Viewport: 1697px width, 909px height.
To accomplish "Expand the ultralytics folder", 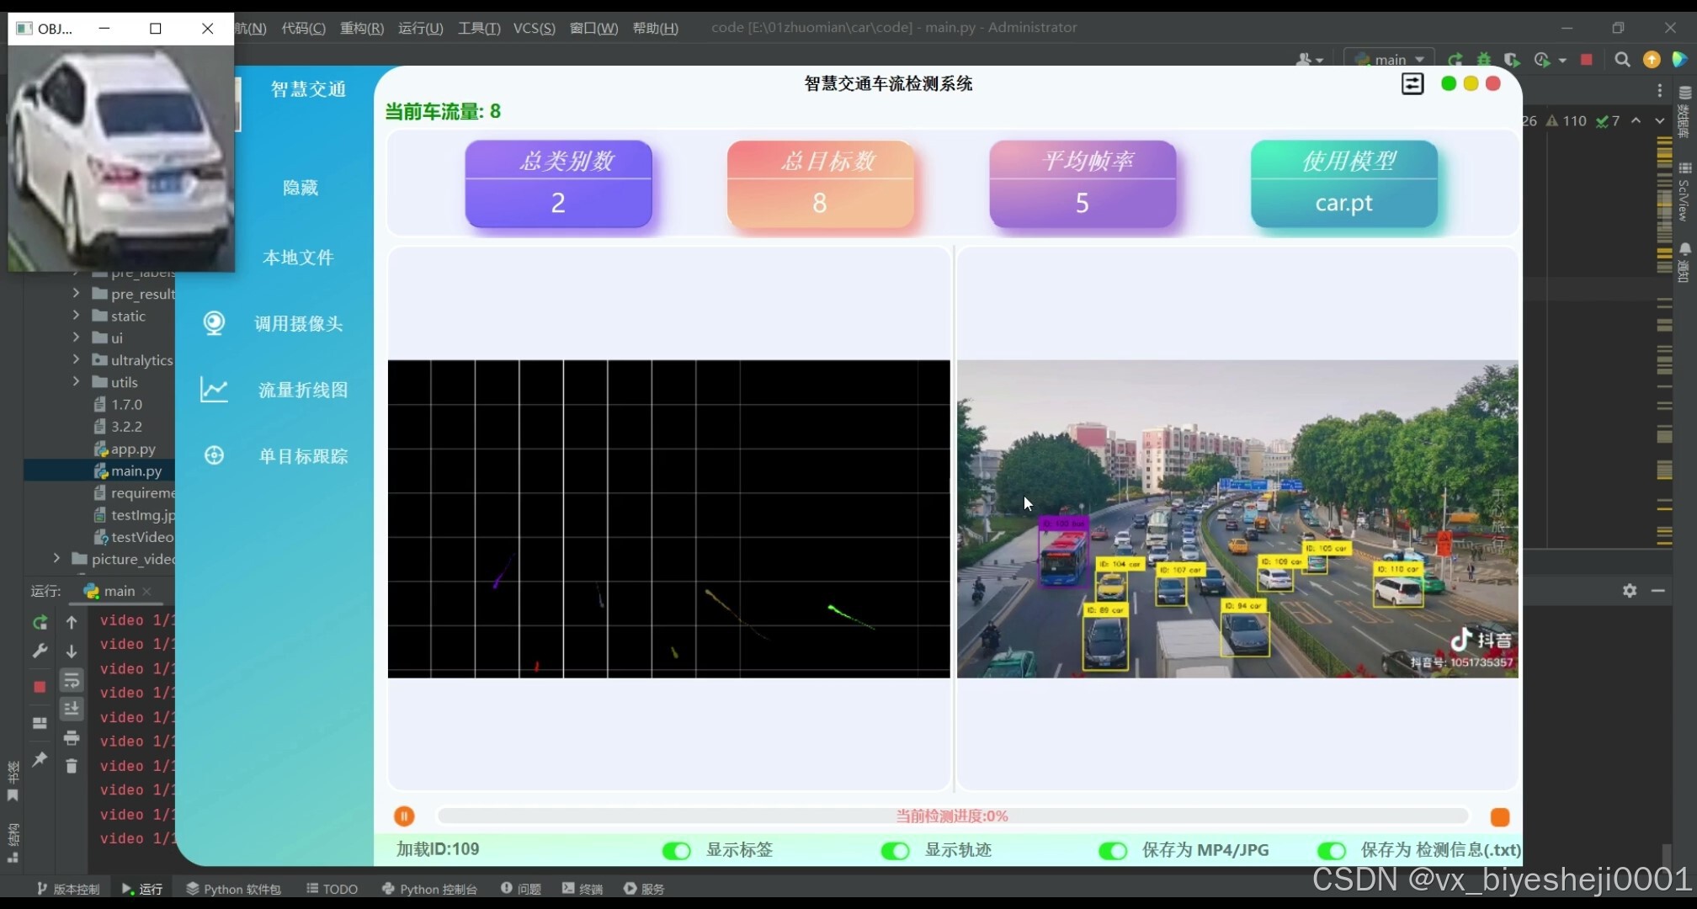I will (76, 359).
